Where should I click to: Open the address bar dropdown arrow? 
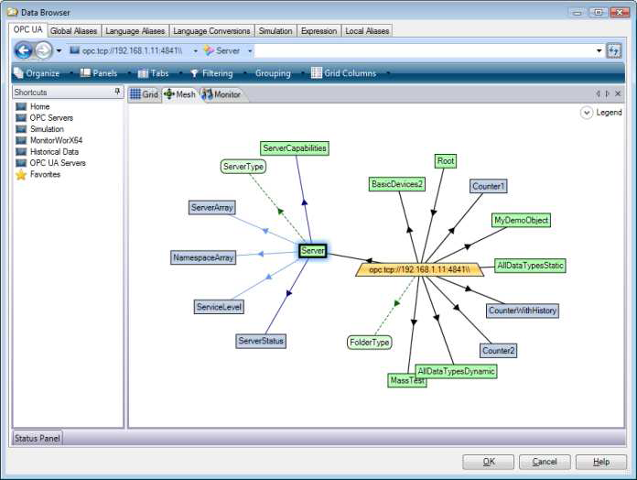[x=599, y=51]
